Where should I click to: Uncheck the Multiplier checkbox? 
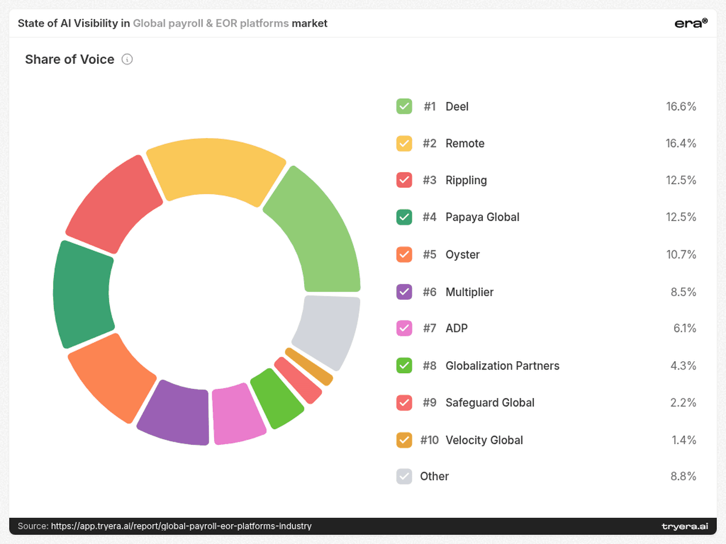point(404,292)
